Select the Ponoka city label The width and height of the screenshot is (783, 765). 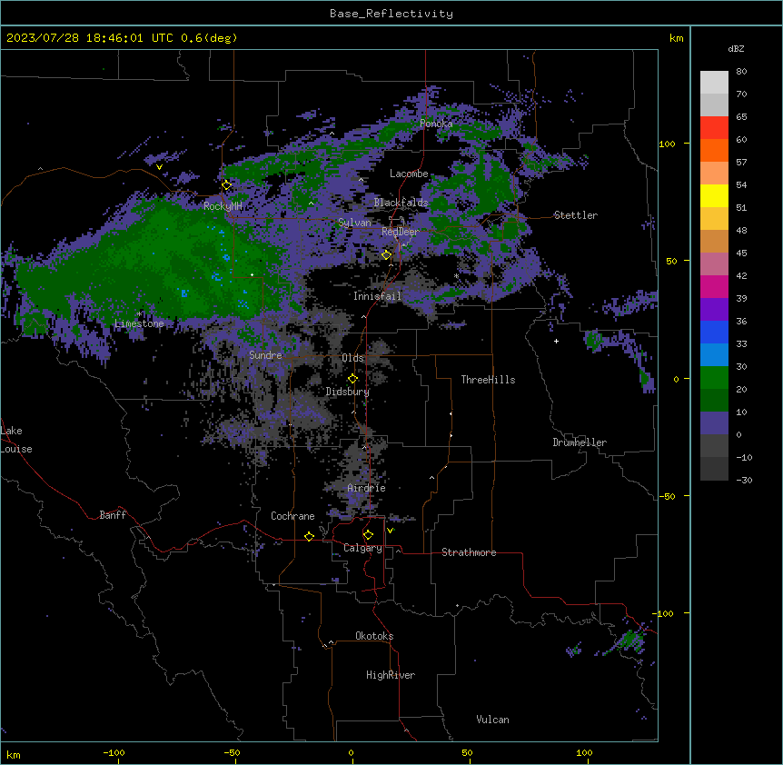pos(436,124)
